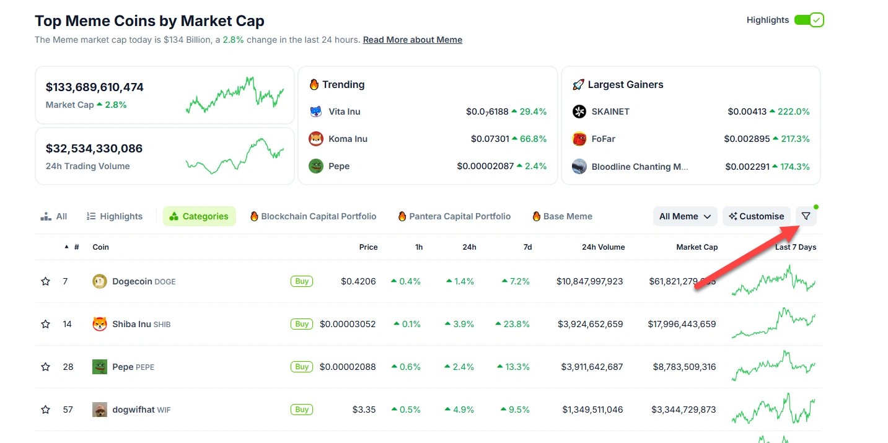Screen dimensions: 888x443
Task: Open Dogecoin's Last 7 Days chart
Action: [773, 281]
